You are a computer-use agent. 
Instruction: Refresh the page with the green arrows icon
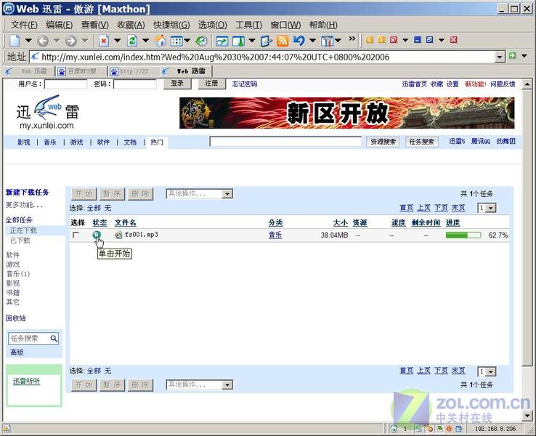click(132, 41)
